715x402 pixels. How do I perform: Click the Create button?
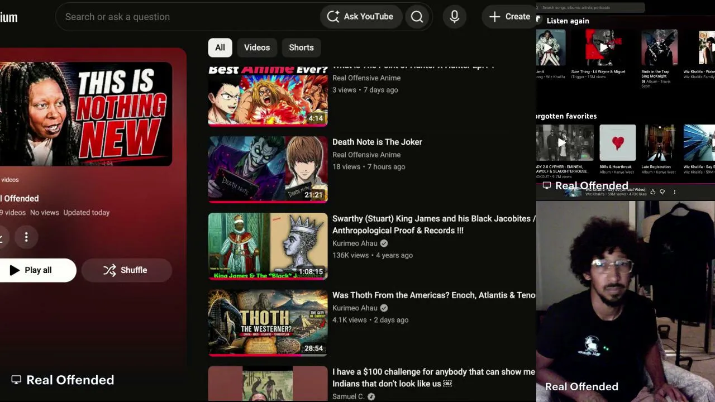coord(509,17)
